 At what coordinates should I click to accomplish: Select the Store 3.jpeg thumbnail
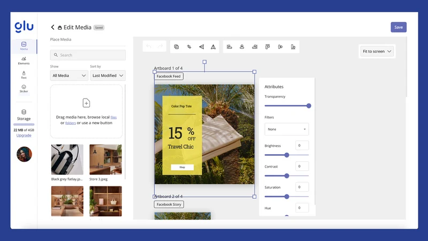click(x=105, y=160)
